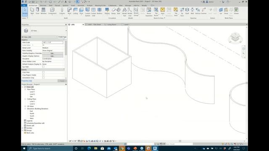Image resolution: width=269 pixels, height=151 pixels.
Task: Select the Tag Room tool
Action: pos(156,12)
